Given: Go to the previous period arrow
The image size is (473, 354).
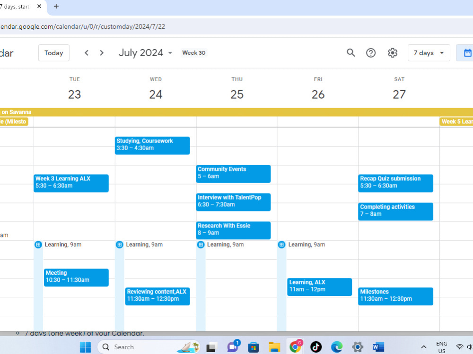Looking at the screenshot, I should pyautogui.click(x=87, y=53).
